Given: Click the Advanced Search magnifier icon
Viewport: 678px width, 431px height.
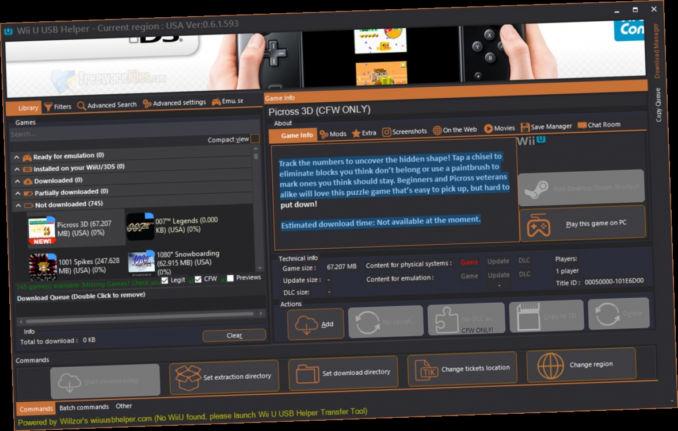Looking at the screenshot, I should (x=81, y=105).
